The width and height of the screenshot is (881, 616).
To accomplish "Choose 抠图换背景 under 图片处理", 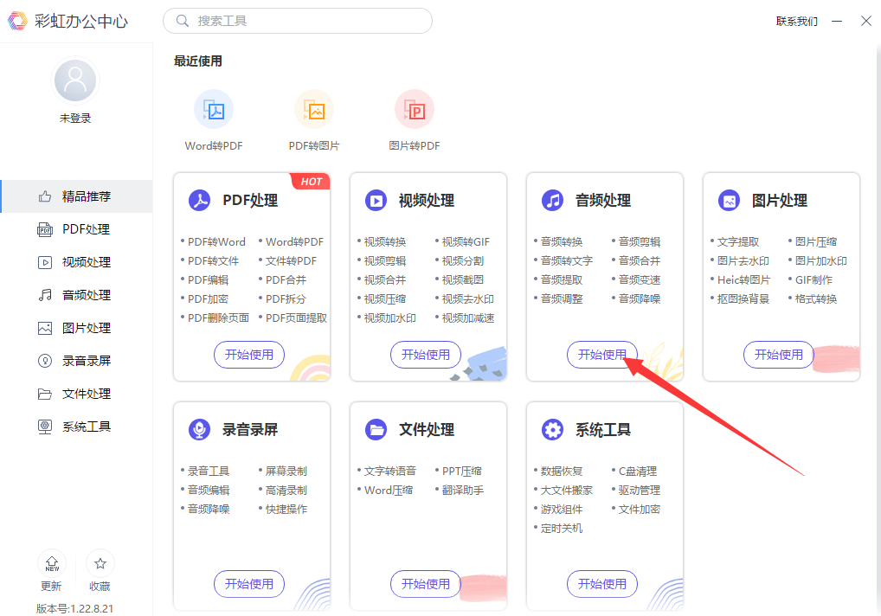I will (x=743, y=299).
